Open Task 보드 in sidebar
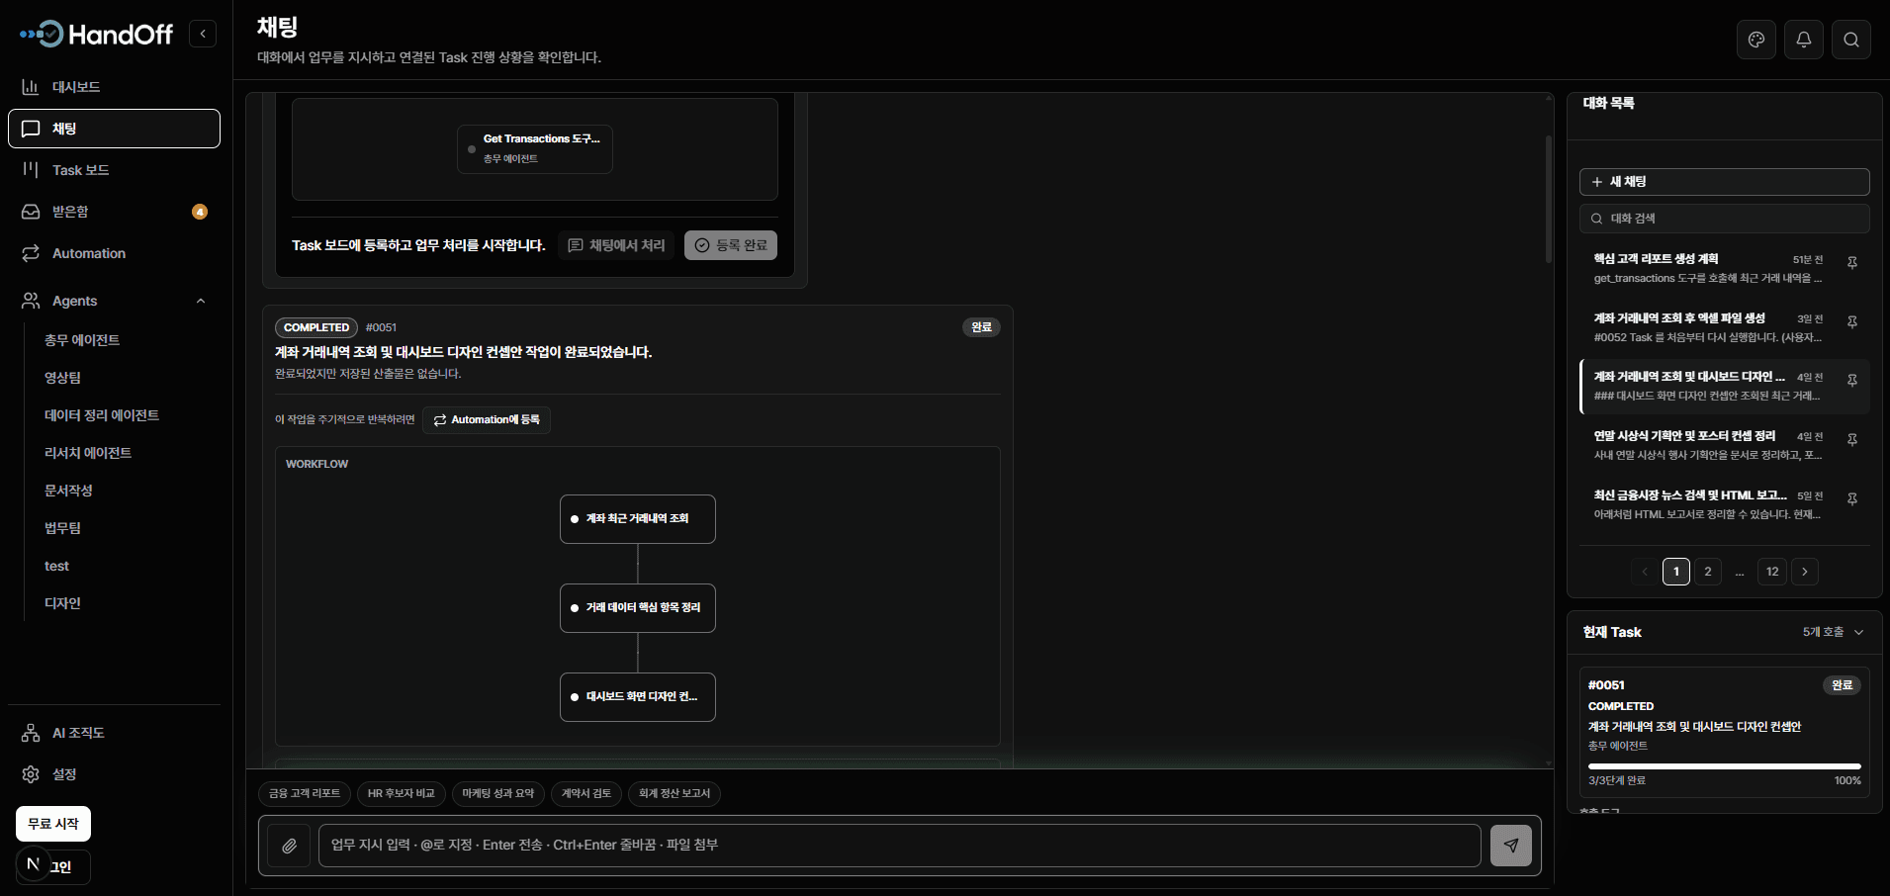The height and width of the screenshot is (896, 1890). [x=114, y=170]
